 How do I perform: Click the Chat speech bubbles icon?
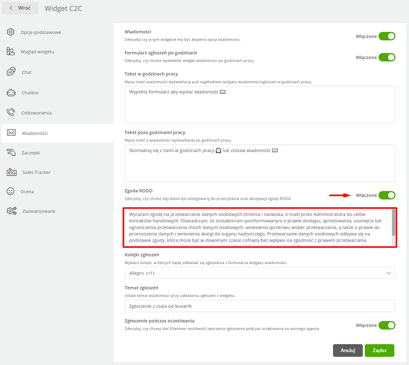click(11, 72)
